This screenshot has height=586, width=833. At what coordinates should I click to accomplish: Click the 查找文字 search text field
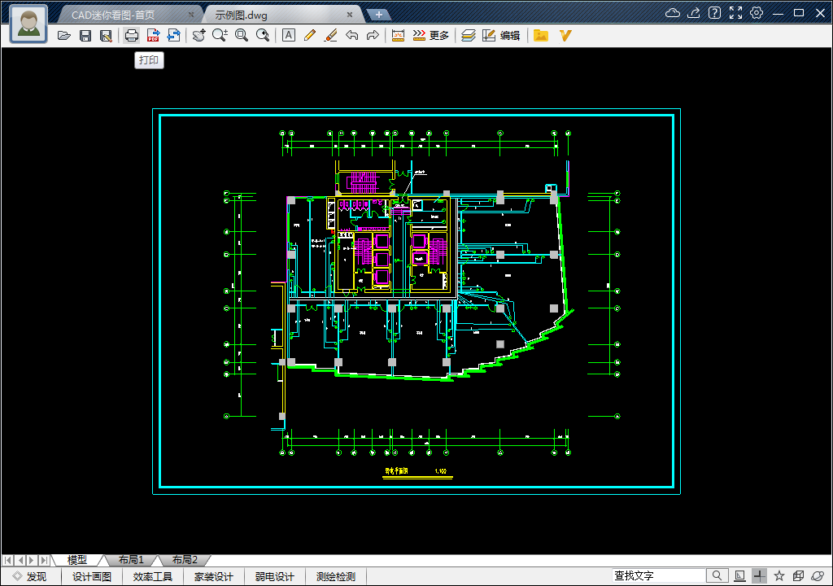(x=659, y=576)
